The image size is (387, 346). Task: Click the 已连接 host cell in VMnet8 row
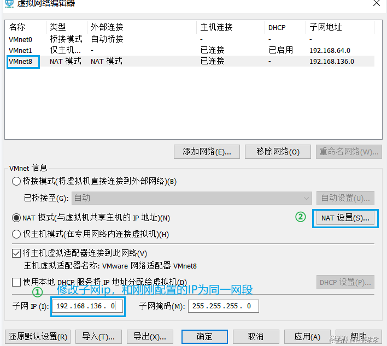(x=212, y=61)
